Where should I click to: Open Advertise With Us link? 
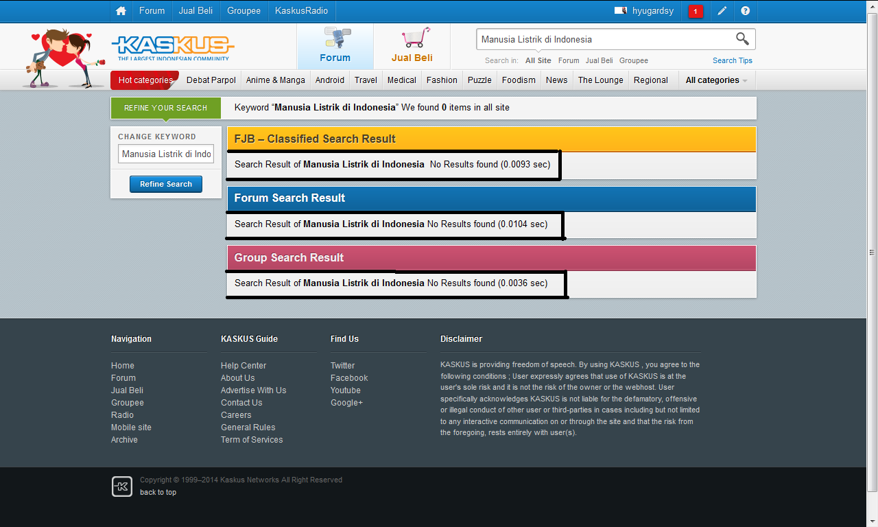(253, 390)
